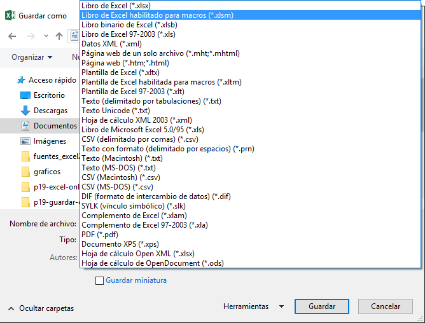Choose Complemento de Excel 97-2003 (*.xla)

250,225
